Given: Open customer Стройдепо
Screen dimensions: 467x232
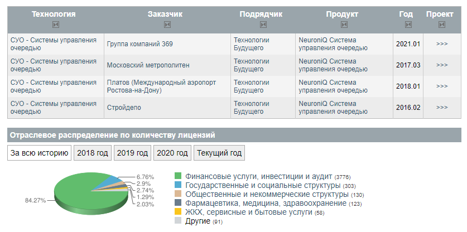Looking at the screenshot, I should click(x=124, y=108).
